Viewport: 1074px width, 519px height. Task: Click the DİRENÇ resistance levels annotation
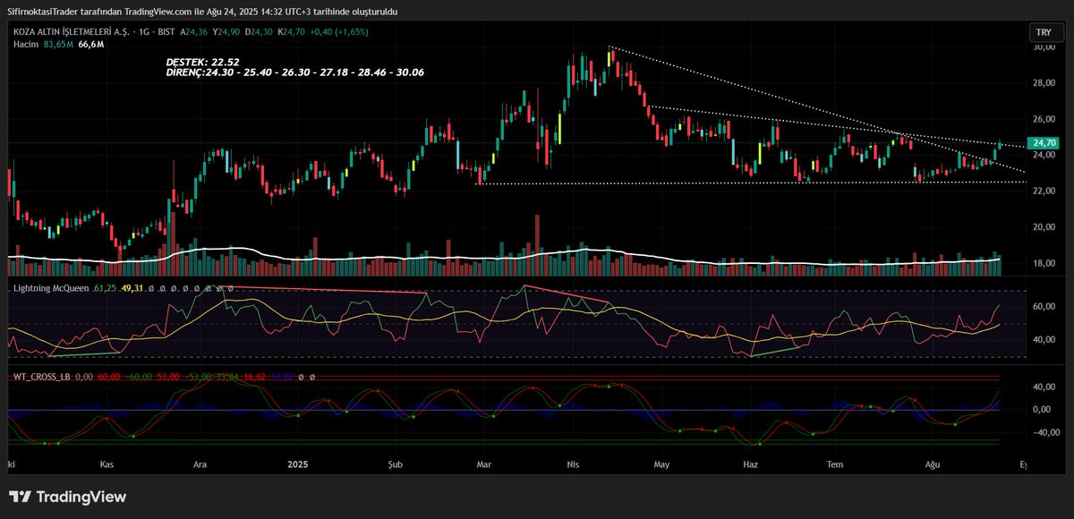click(x=295, y=72)
